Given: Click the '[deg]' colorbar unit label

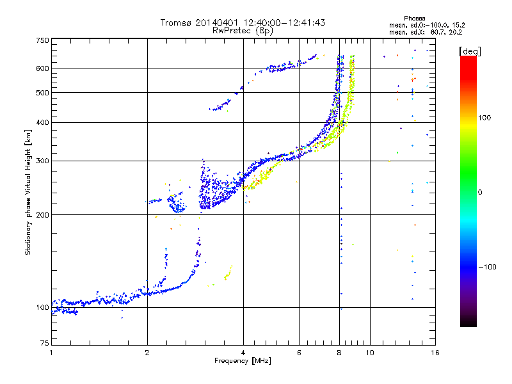Looking at the screenshot, I should tap(470, 51).
